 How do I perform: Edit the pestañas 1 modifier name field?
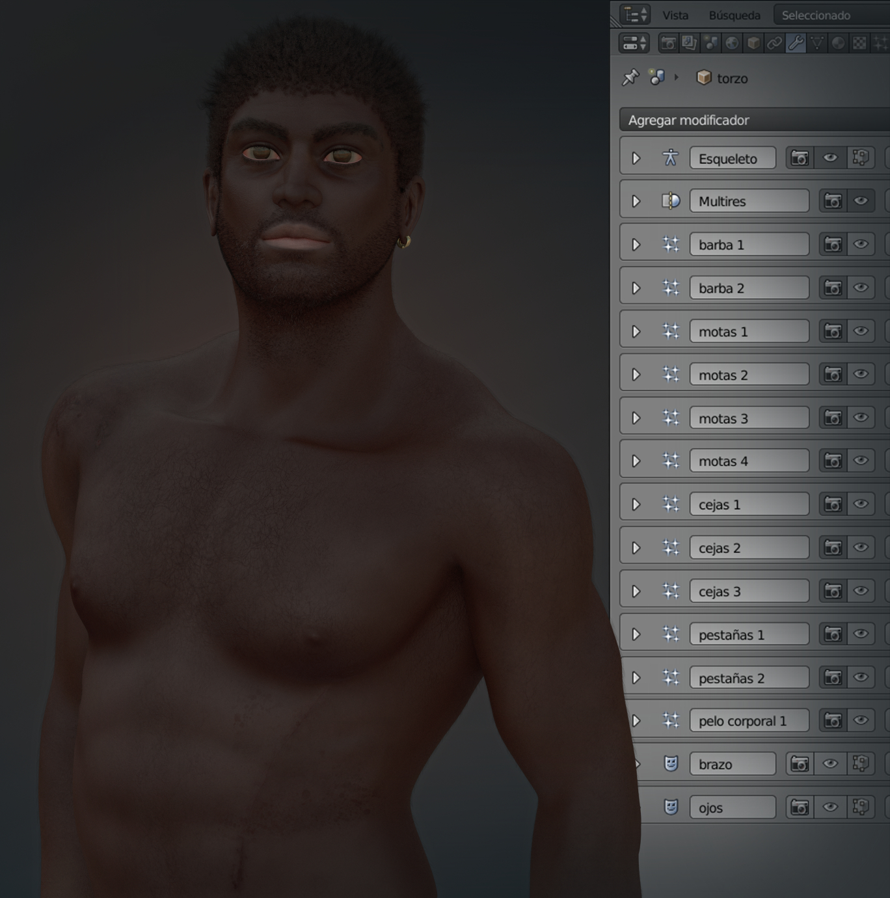click(749, 634)
